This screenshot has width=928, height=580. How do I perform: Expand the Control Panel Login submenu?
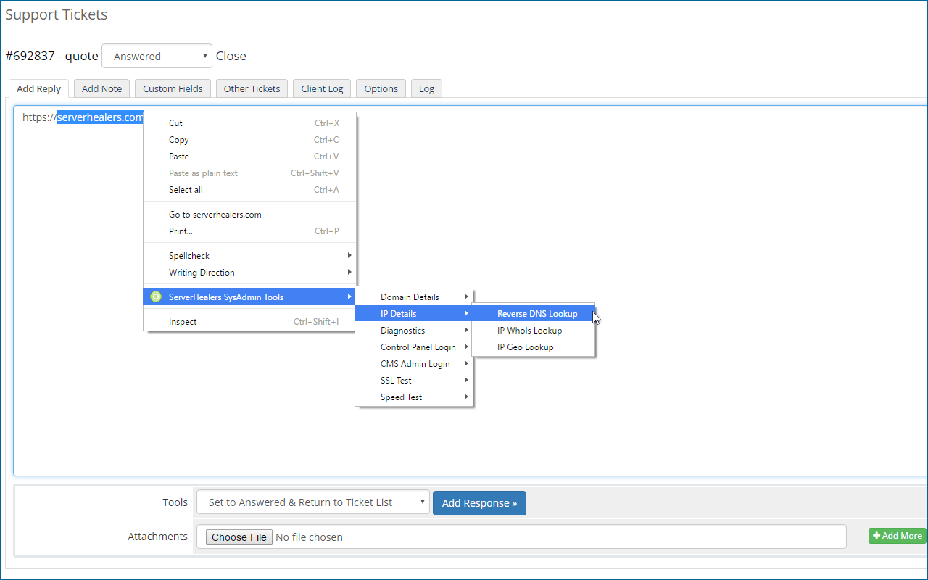point(414,347)
